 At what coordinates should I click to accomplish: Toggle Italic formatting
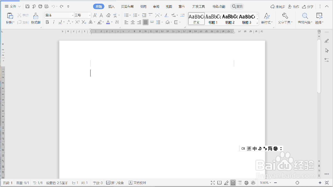click(54, 22)
